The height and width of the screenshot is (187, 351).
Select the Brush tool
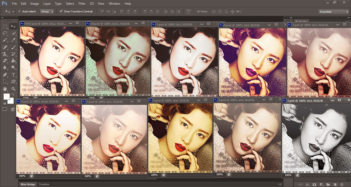coord(13,47)
